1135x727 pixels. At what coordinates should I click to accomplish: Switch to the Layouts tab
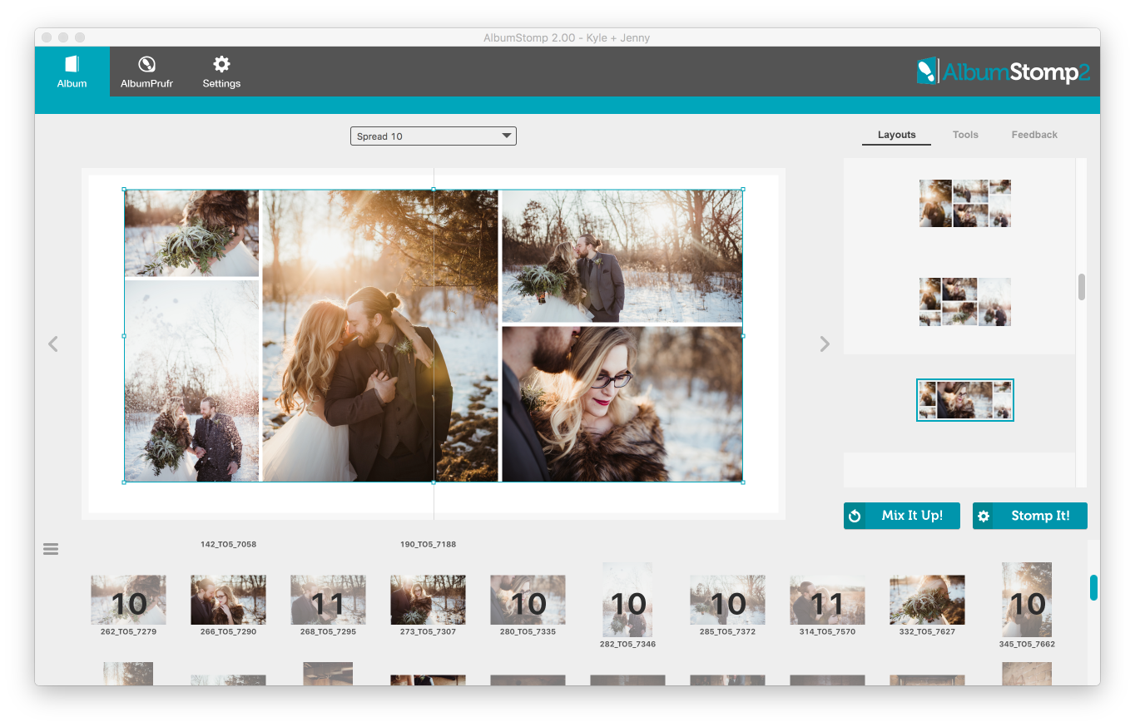896,135
